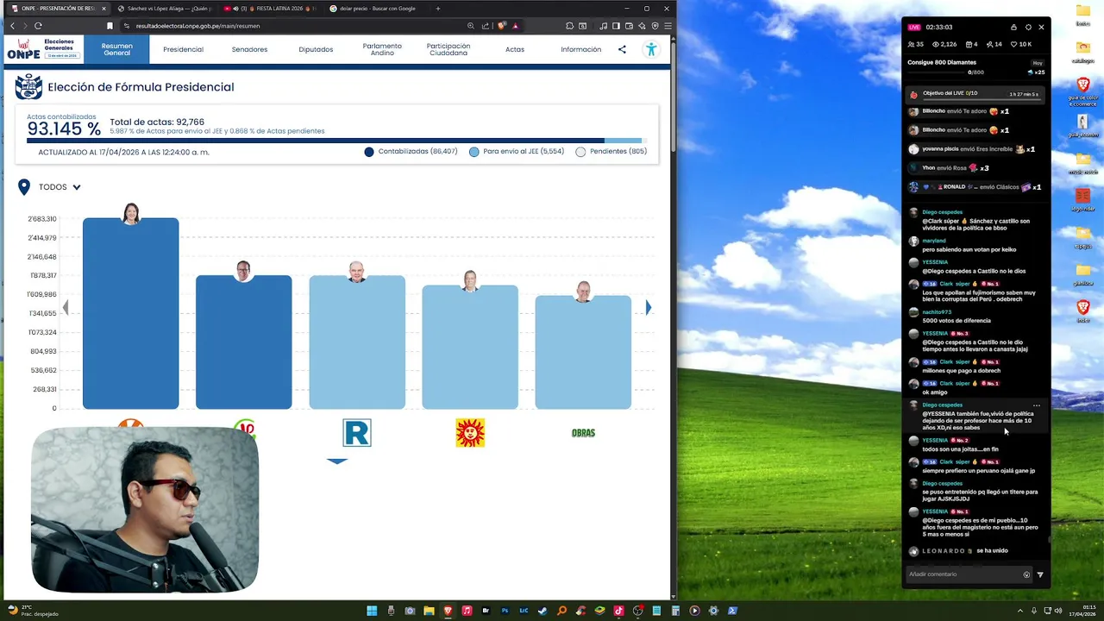The image size is (1104, 621).
Task: Click the three-dots menu on Diego cespedes' comment
Action: [x=1037, y=405]
